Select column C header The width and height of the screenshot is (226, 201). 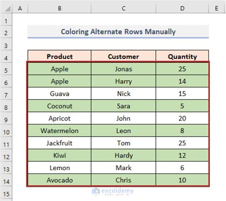[x=123, y=8]
